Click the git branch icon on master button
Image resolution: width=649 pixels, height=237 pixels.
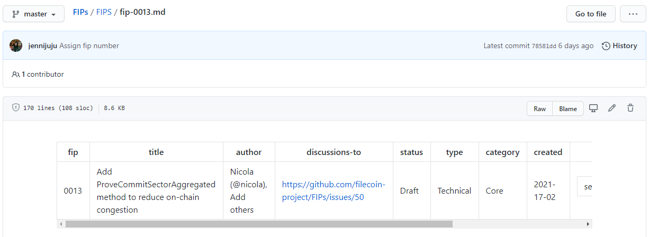(x=16, y=14)
